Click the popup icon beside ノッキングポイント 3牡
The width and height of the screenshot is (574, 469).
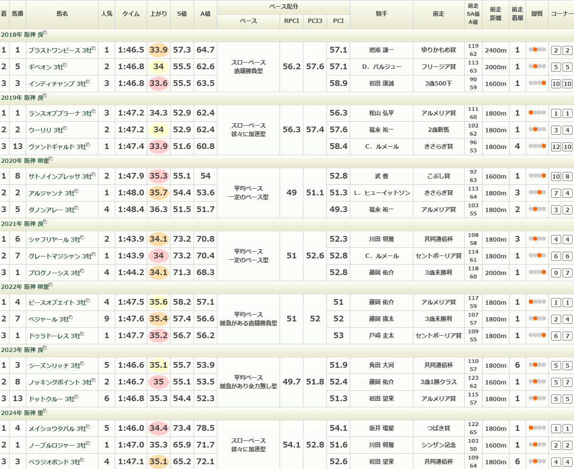(x=95, y=381)
